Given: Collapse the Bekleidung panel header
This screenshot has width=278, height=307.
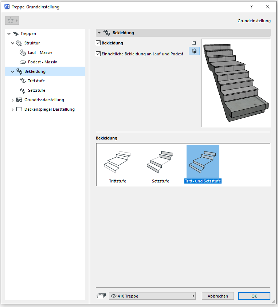Looking at the screenshot, I should (99, 33).
